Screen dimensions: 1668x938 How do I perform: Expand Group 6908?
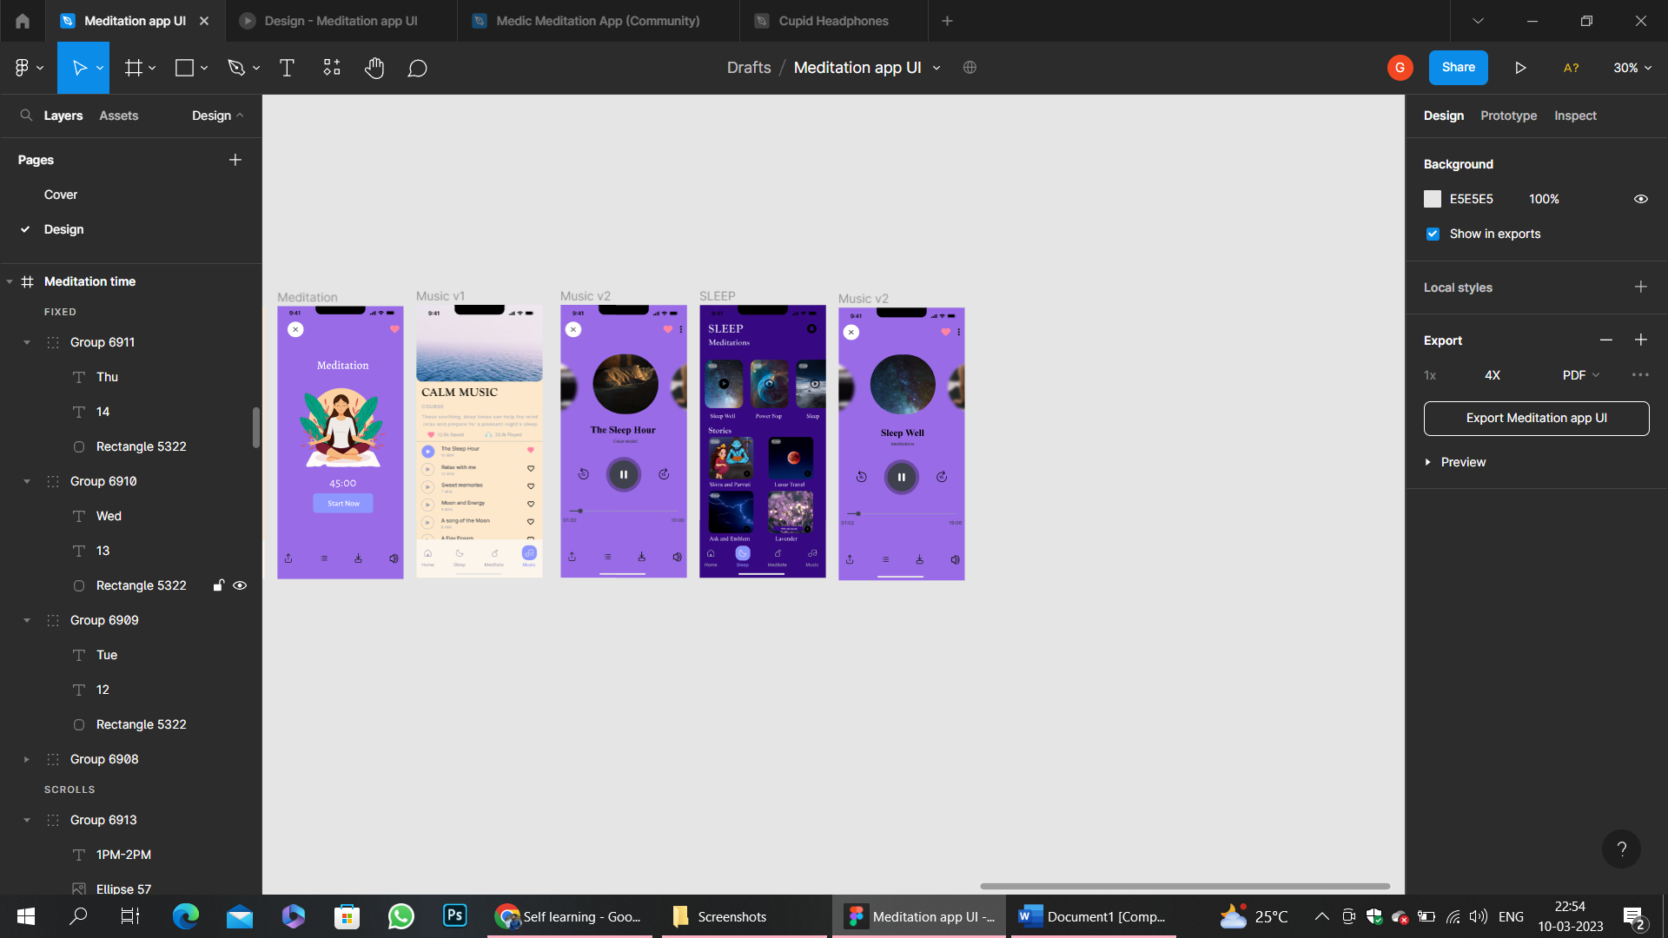point(27,759)
